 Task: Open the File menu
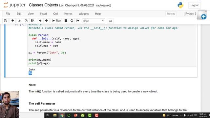pyautogui.click(x=8, y=14)
